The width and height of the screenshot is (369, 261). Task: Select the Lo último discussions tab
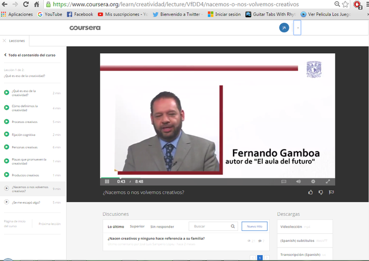116,227
